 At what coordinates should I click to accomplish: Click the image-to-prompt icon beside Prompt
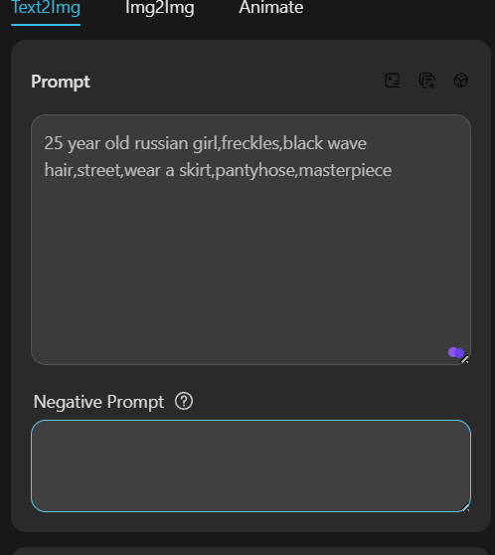coord(393,81)
